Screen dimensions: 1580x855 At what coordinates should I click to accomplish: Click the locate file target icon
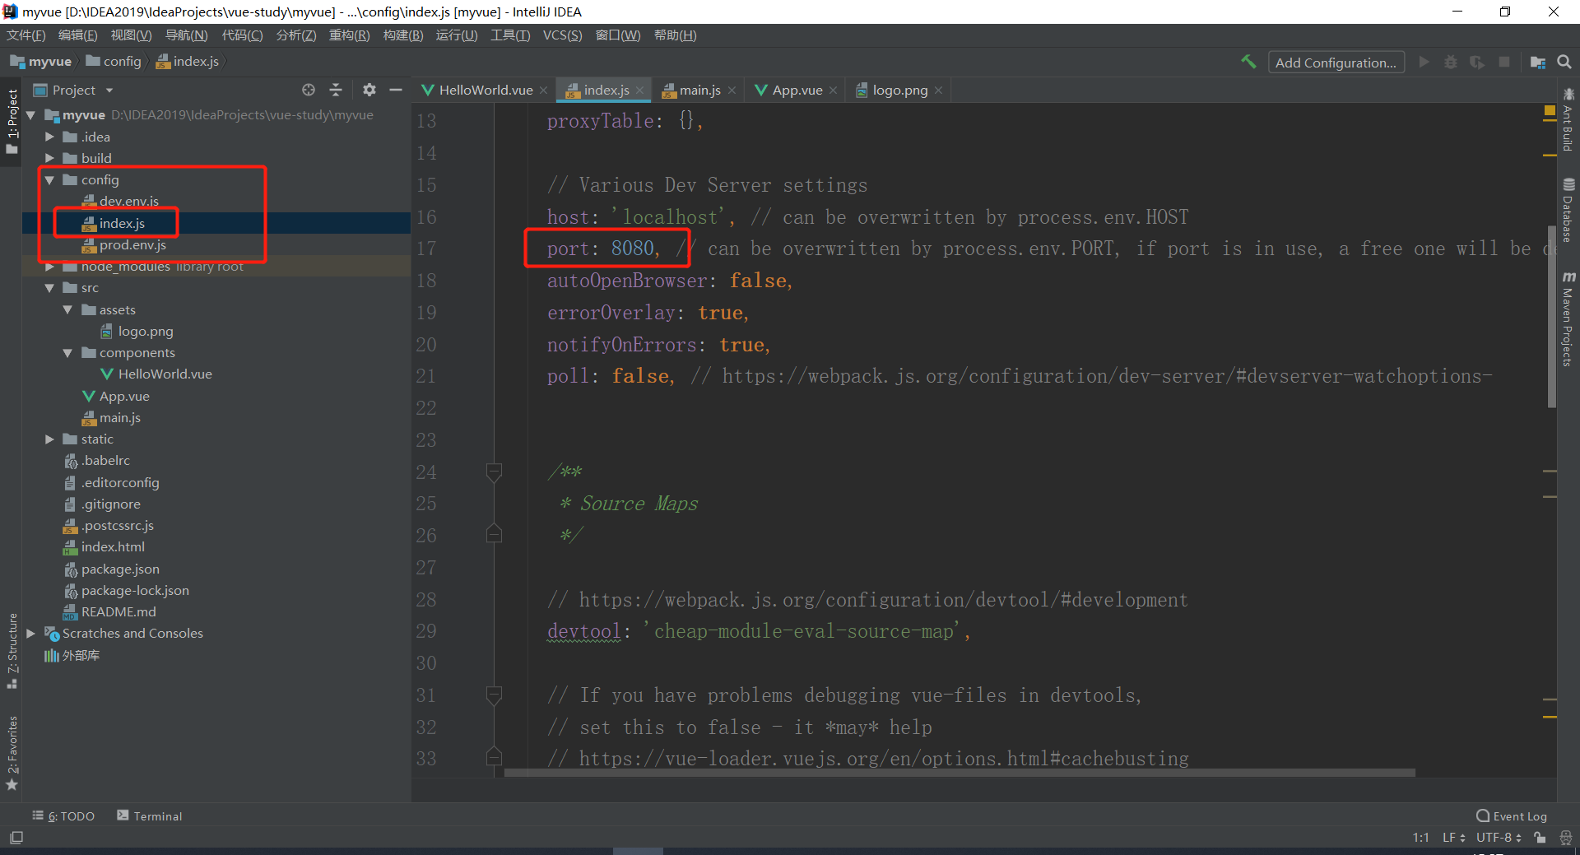pyautogui.click(x=309, y=90)
